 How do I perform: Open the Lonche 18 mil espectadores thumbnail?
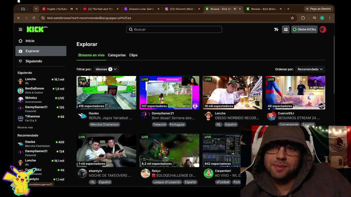point(233,93)
